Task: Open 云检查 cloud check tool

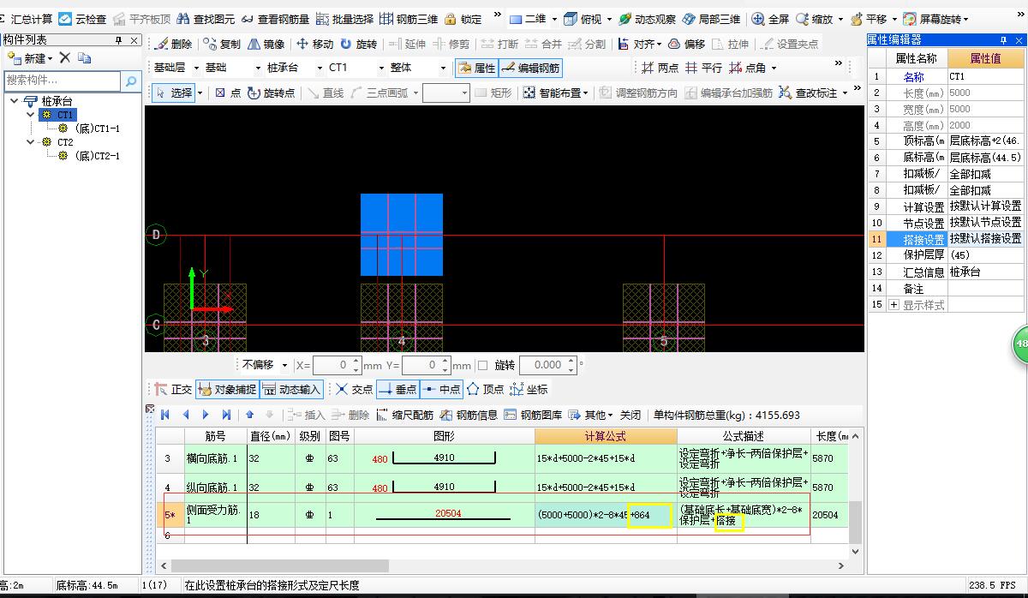Action: coord(82,19)
